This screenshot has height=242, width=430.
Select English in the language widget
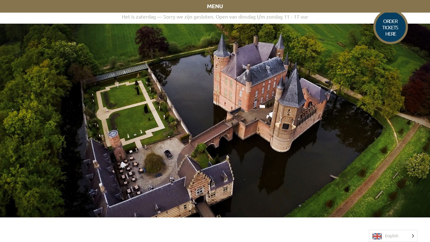(x=392, y=236)
